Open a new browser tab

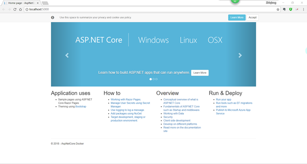tap(45, 3)
